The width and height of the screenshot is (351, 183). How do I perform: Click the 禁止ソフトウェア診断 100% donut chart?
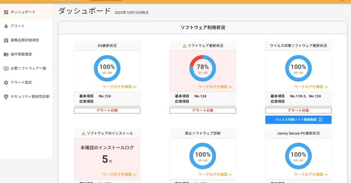[x=203, y=156]
